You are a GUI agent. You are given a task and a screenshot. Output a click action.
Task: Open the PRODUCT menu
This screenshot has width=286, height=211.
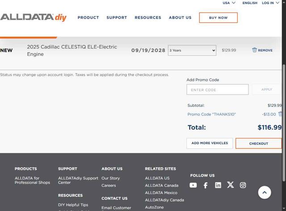(88, 17)
